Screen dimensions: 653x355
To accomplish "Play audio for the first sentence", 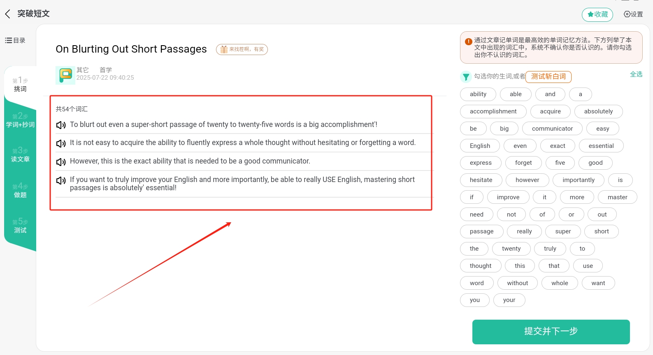I will pyautogui.click(x=61, y=125).
